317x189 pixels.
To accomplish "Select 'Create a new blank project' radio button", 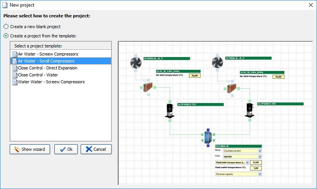I will pos(6,27).
